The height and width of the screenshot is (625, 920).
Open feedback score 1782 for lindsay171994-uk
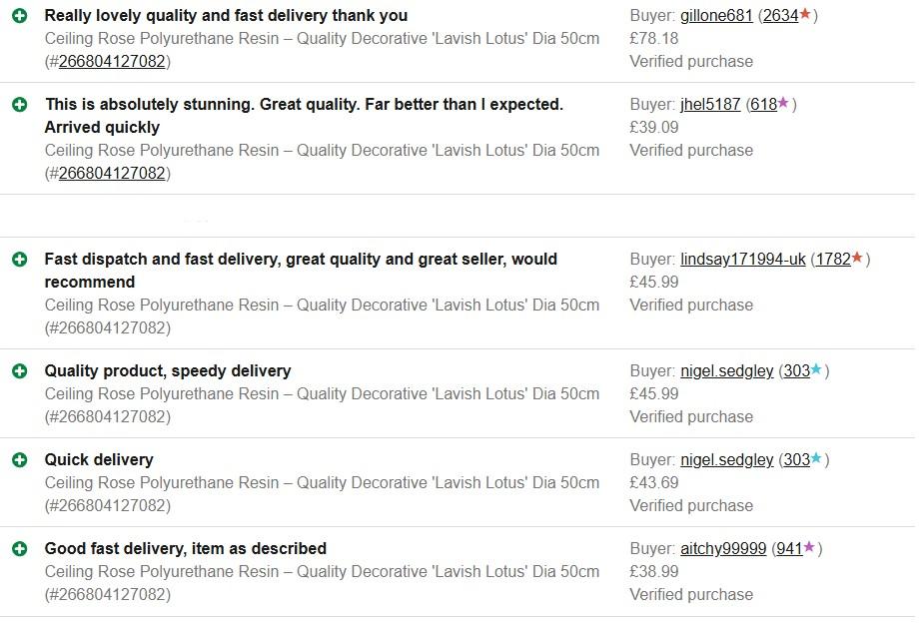pos(832,260)
